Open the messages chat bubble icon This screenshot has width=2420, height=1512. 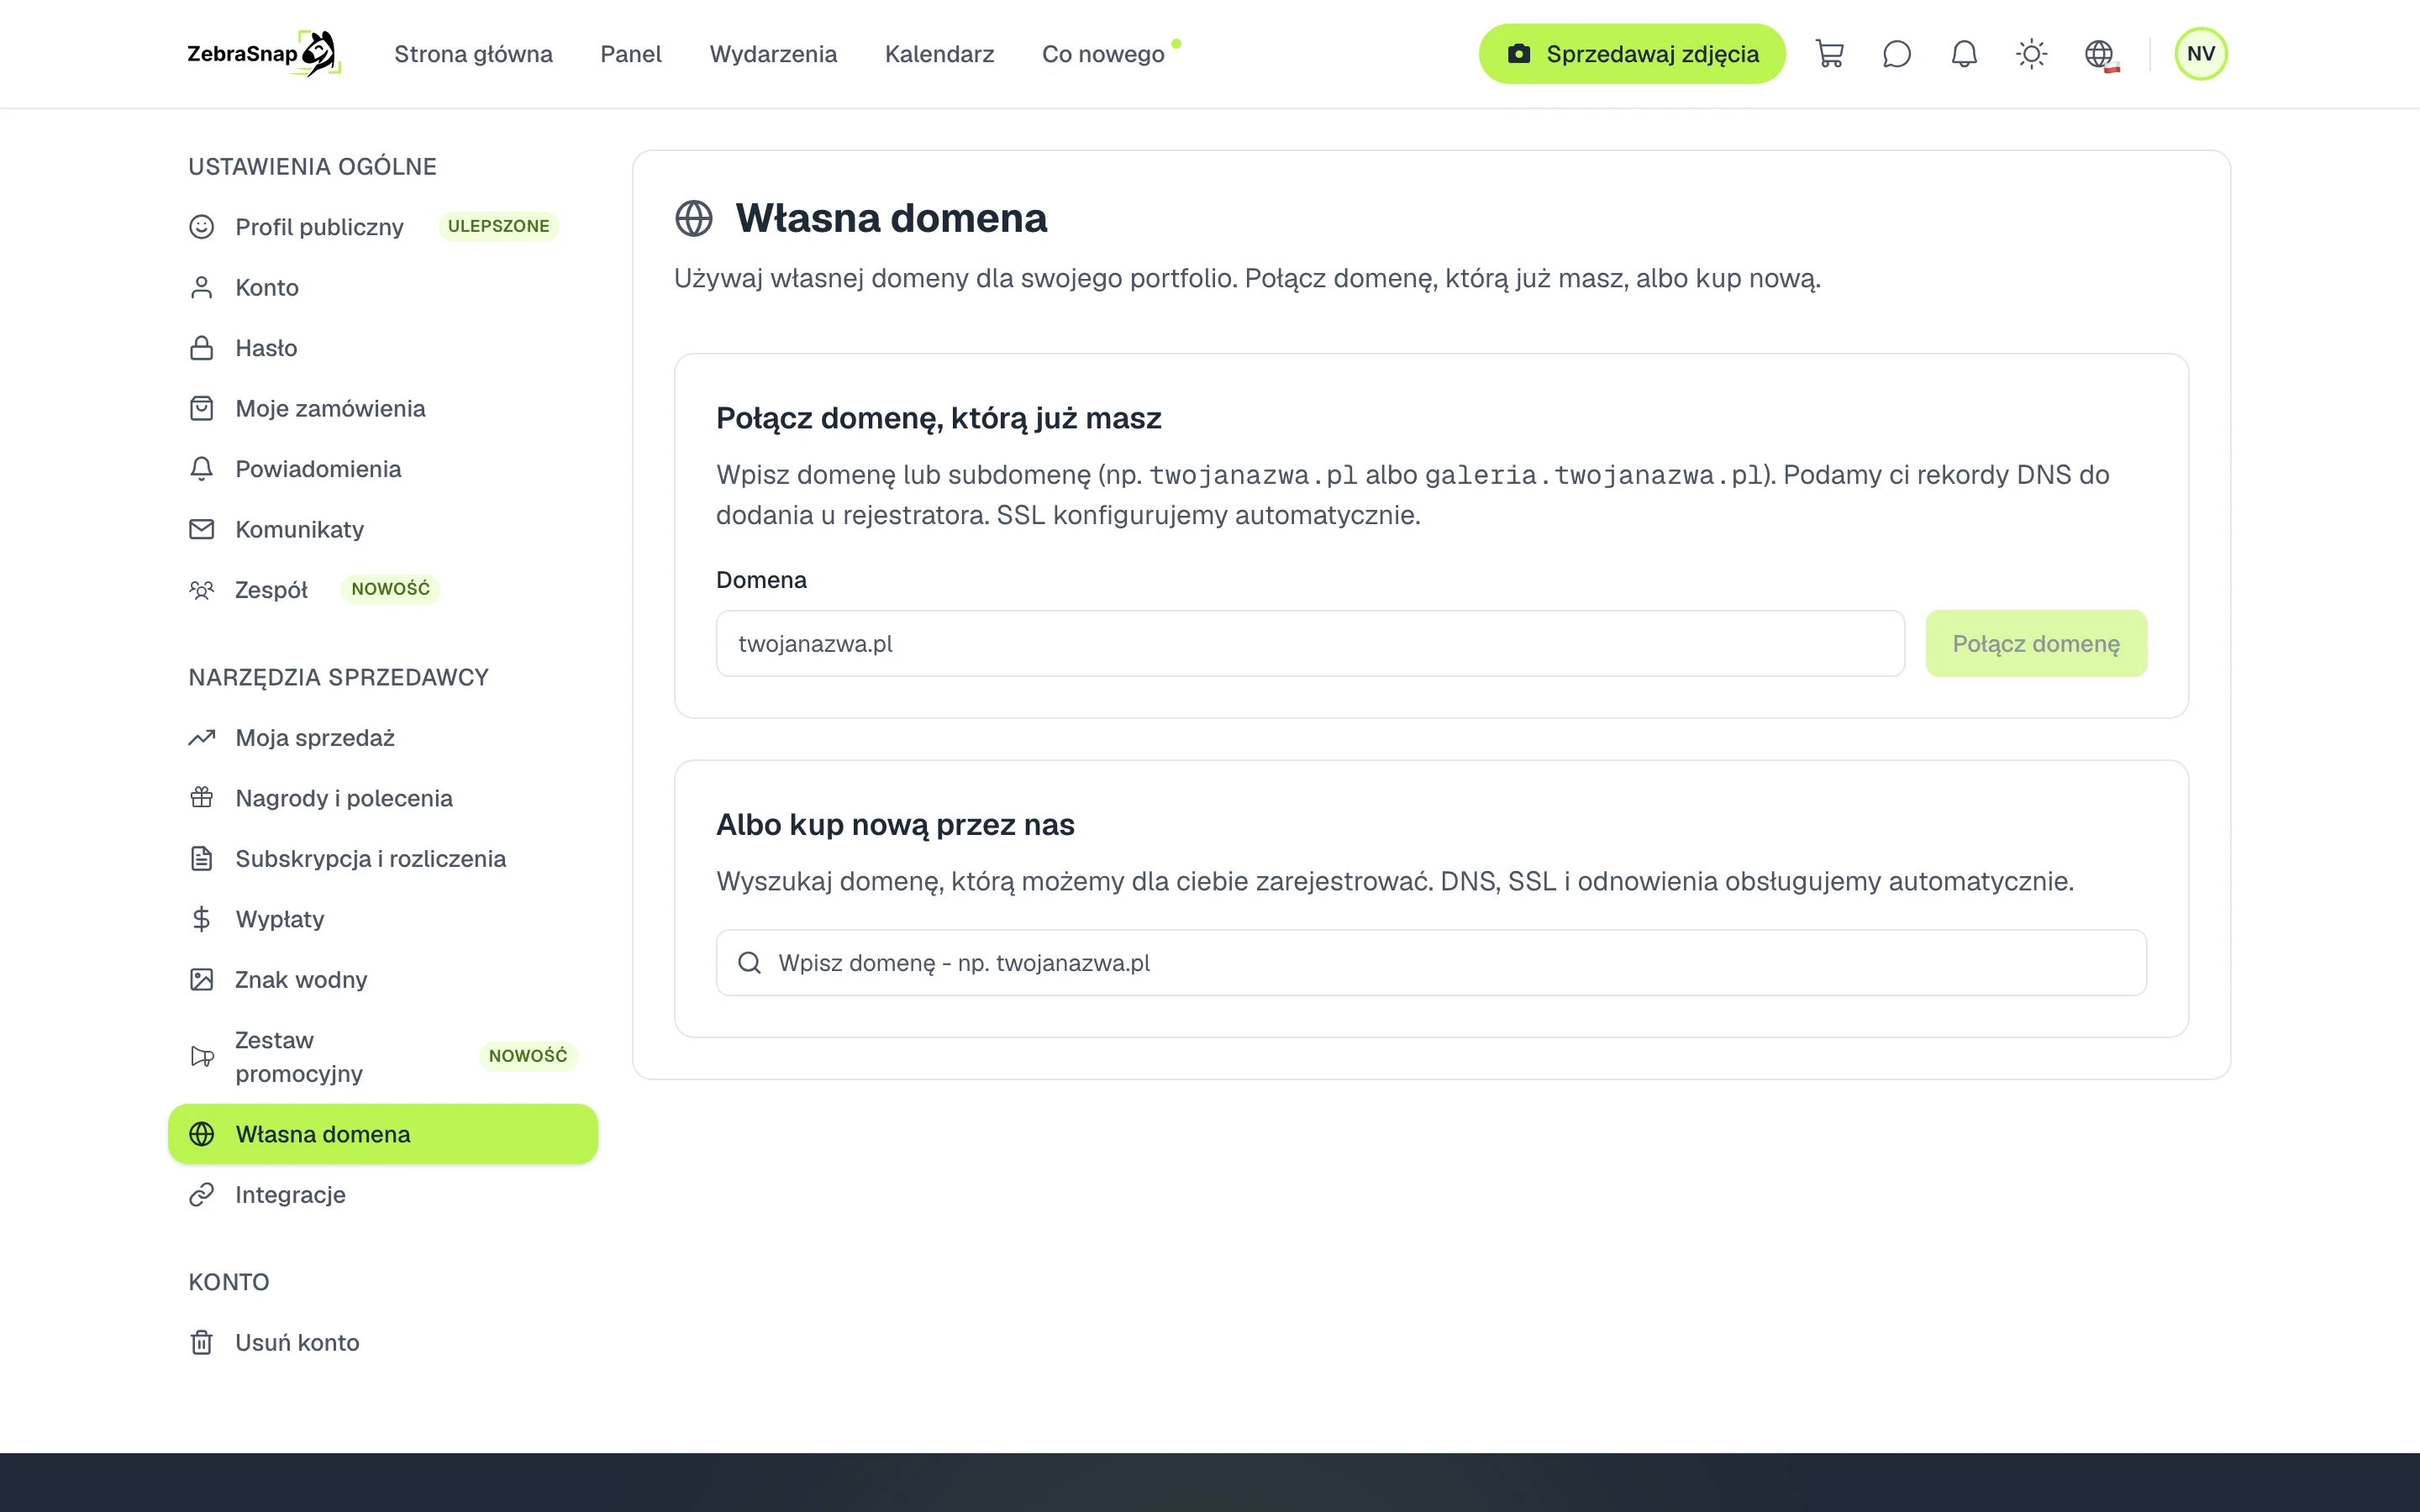[1896, 54]
